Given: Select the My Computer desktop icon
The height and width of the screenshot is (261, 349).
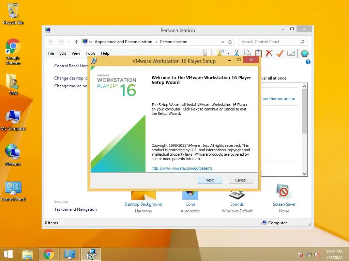Looking at the screenshot, I should coord(13,120).
